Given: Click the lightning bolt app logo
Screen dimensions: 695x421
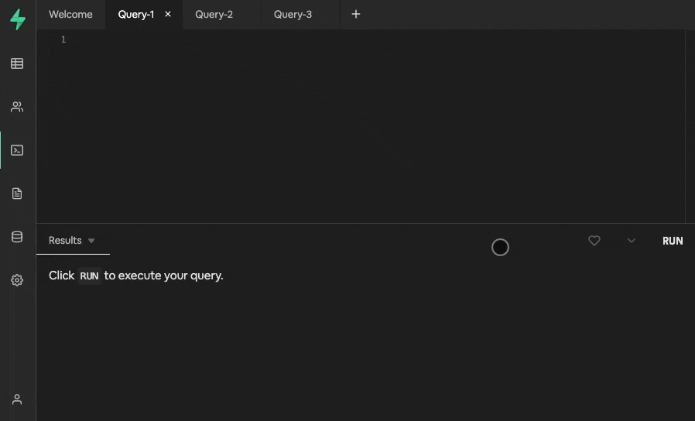Looking at the screenshot, I should point(17,19).
